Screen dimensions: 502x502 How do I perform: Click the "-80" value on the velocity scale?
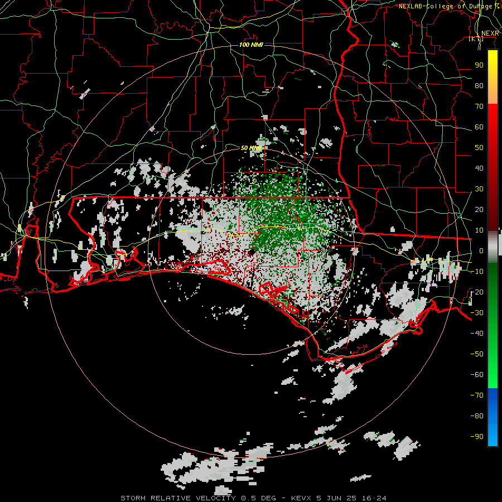[477, 416]
